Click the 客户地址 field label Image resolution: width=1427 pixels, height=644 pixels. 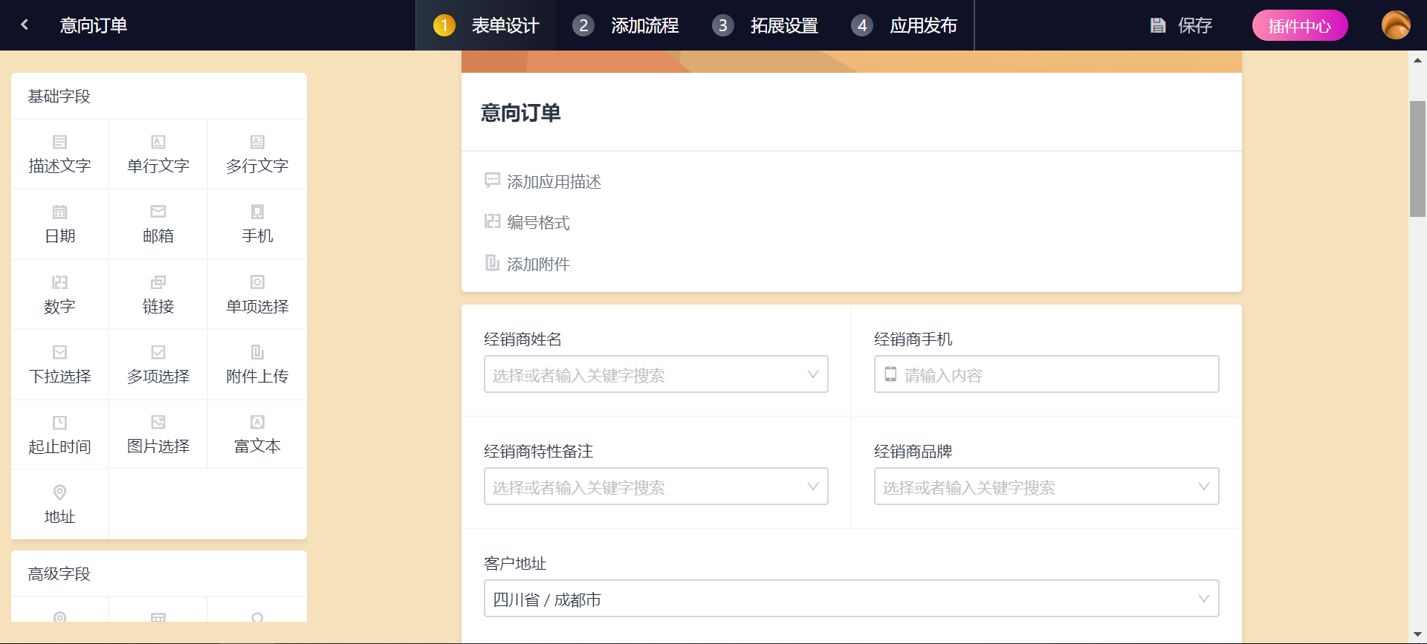pyautogui.click(x=515, y=564)
